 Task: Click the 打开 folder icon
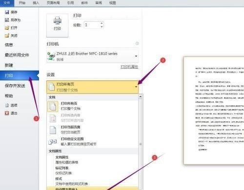(x=7, y=28)
